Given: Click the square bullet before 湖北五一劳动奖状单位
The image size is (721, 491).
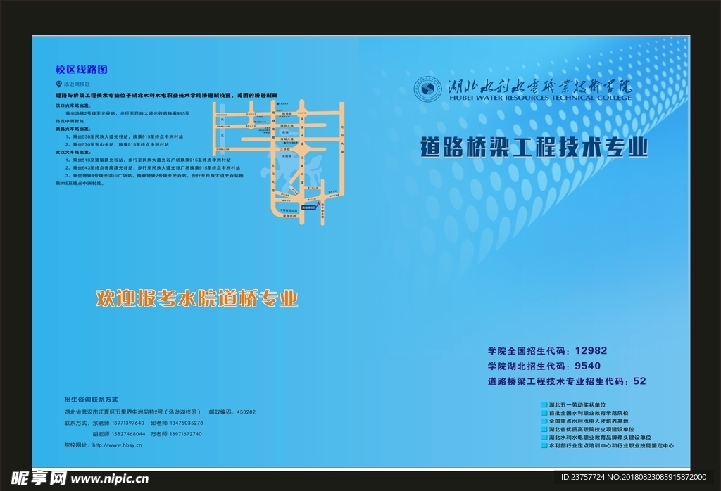Looking at the screenshot, I should coord(544,405).
